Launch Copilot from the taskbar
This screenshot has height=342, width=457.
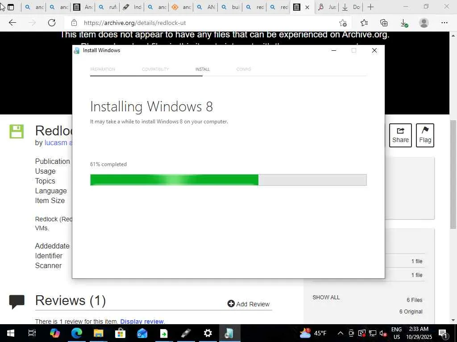[x=54, y=333]
